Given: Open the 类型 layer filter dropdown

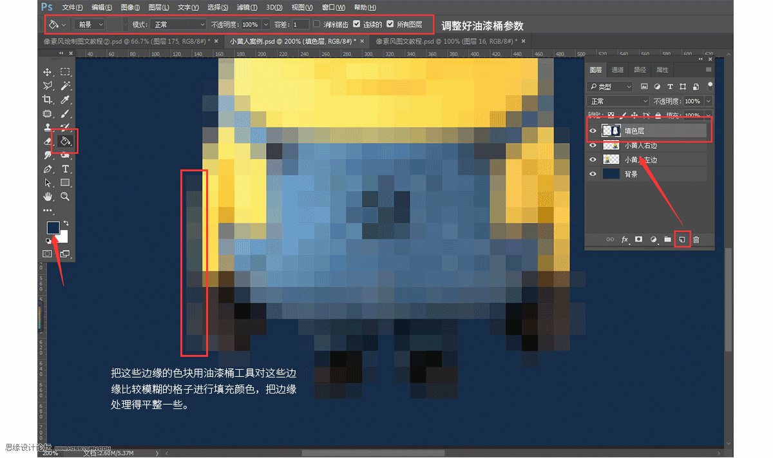Looking at the screenshot, I should tap(610, 86).
